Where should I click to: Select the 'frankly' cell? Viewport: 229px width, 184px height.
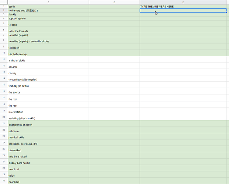tap(48, 14)
